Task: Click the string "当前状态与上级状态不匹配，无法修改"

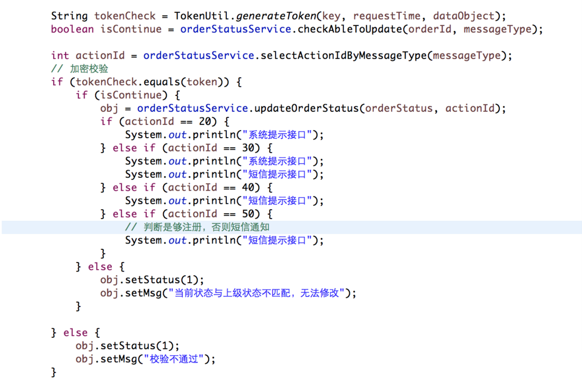Action: pyautogui.click(x=257, y=293)
